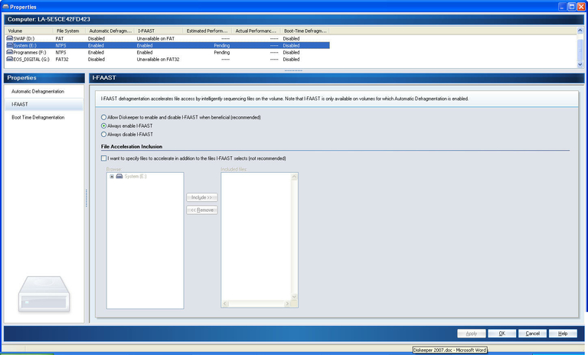Sort by the Volume column header
Screen dimensions: 588x355
coord(29,31)
